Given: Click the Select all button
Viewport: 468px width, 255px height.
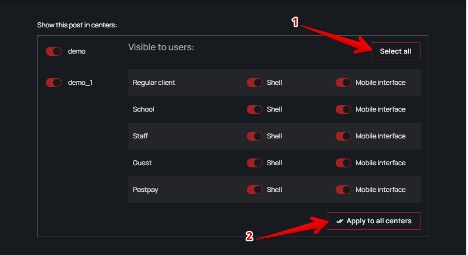Looking at the screenshot, I should point(395,51).
